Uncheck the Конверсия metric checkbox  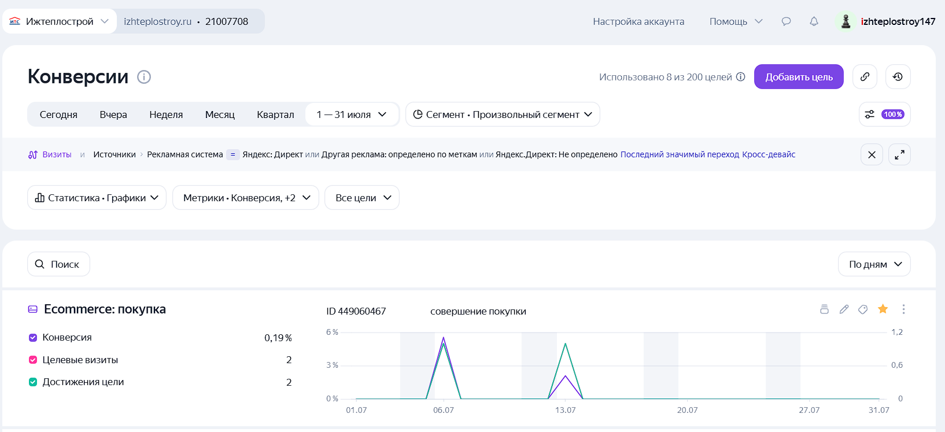tap(33, 338)
